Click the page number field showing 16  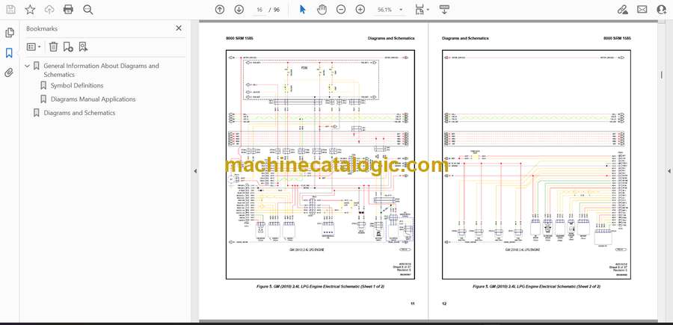click(x=259, y=10)
